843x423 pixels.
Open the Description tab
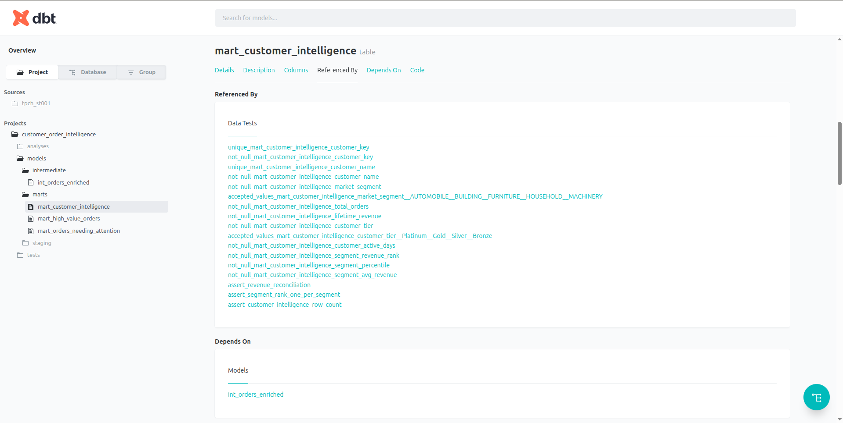pos(259,70)
